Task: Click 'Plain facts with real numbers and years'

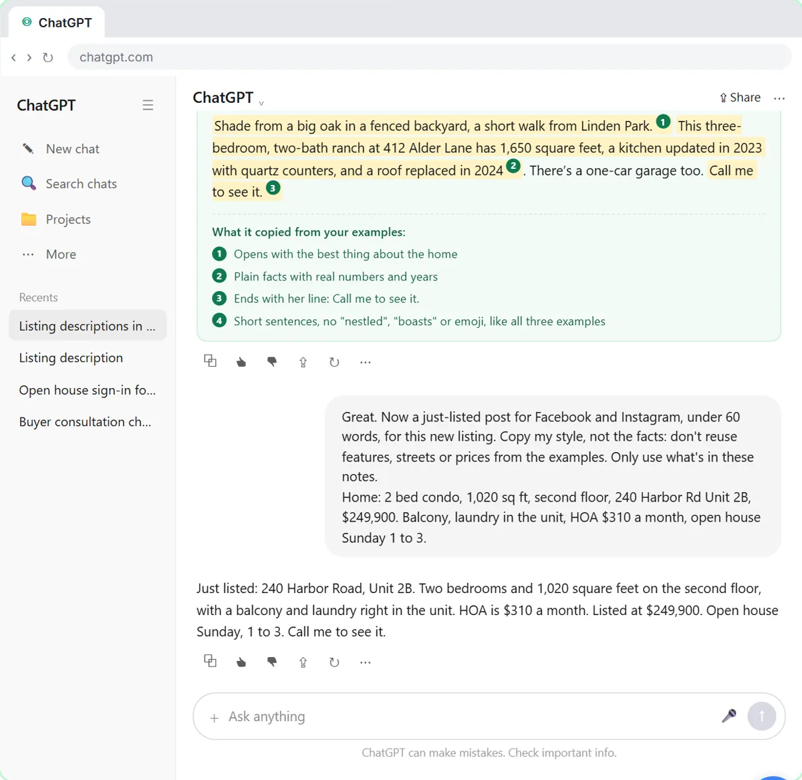Action: coord(336,276)
